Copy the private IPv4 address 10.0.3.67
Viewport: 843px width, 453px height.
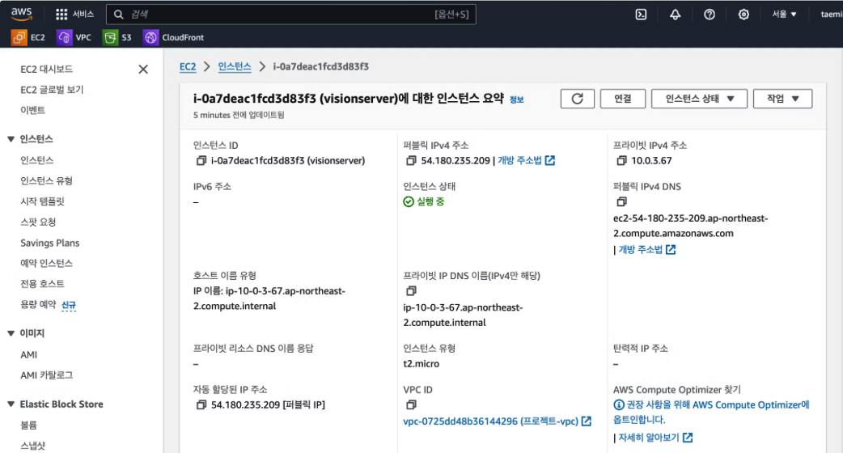(x=621, y=161)
